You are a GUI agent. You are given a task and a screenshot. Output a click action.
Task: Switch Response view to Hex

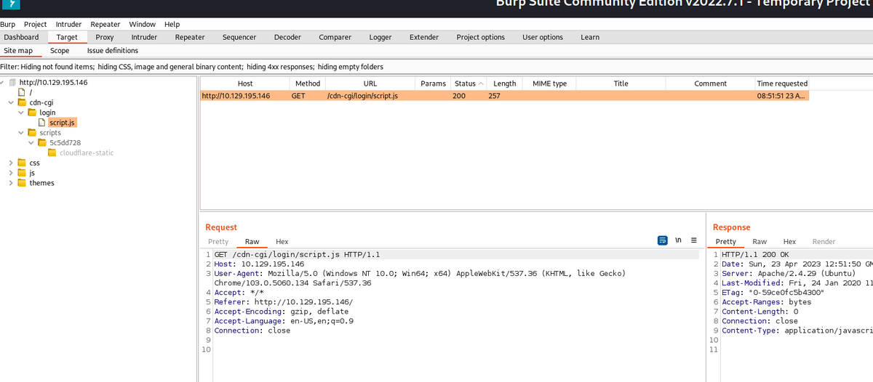[x=789, y=242]
